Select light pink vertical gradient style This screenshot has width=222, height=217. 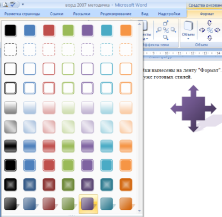tap(49, 108)
